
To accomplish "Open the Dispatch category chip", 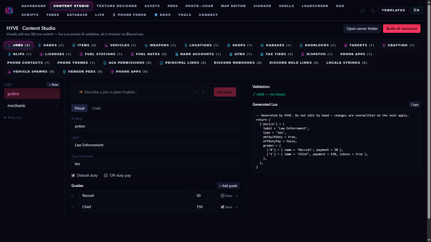I will tap(317, 54).
